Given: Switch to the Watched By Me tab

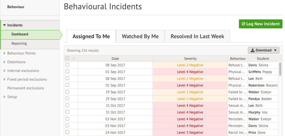Looking at the screenshot, I should (x=140, y=36).
